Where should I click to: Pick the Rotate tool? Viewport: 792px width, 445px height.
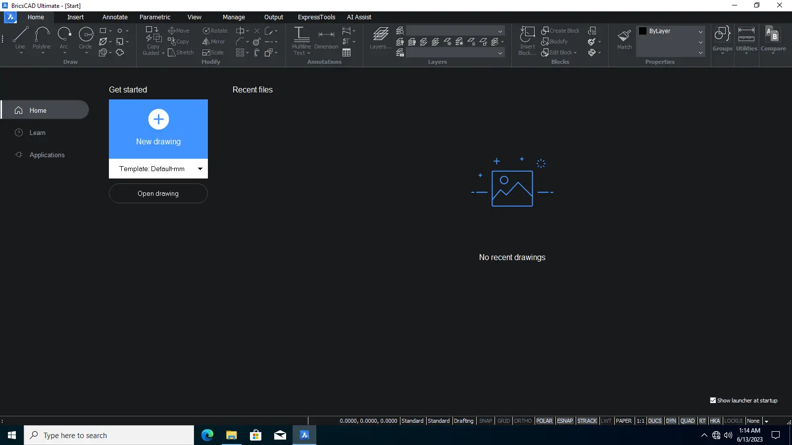pos(215,31)
